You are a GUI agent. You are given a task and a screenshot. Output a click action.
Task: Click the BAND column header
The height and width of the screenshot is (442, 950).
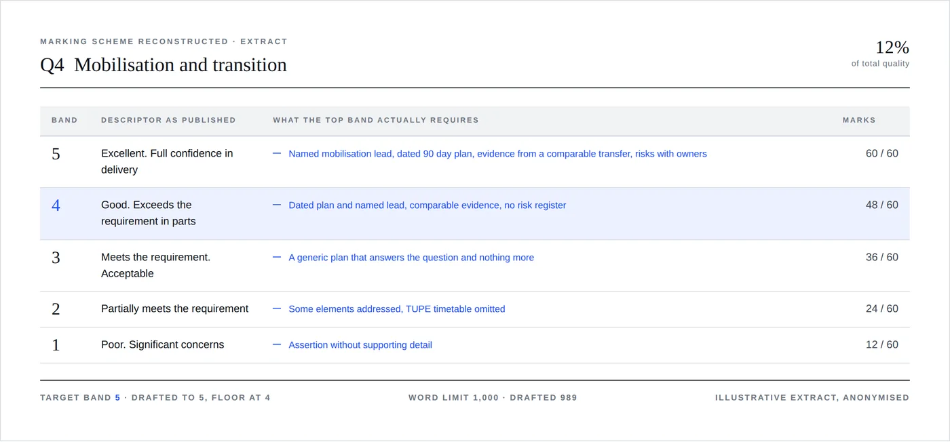tap(64, 120)
